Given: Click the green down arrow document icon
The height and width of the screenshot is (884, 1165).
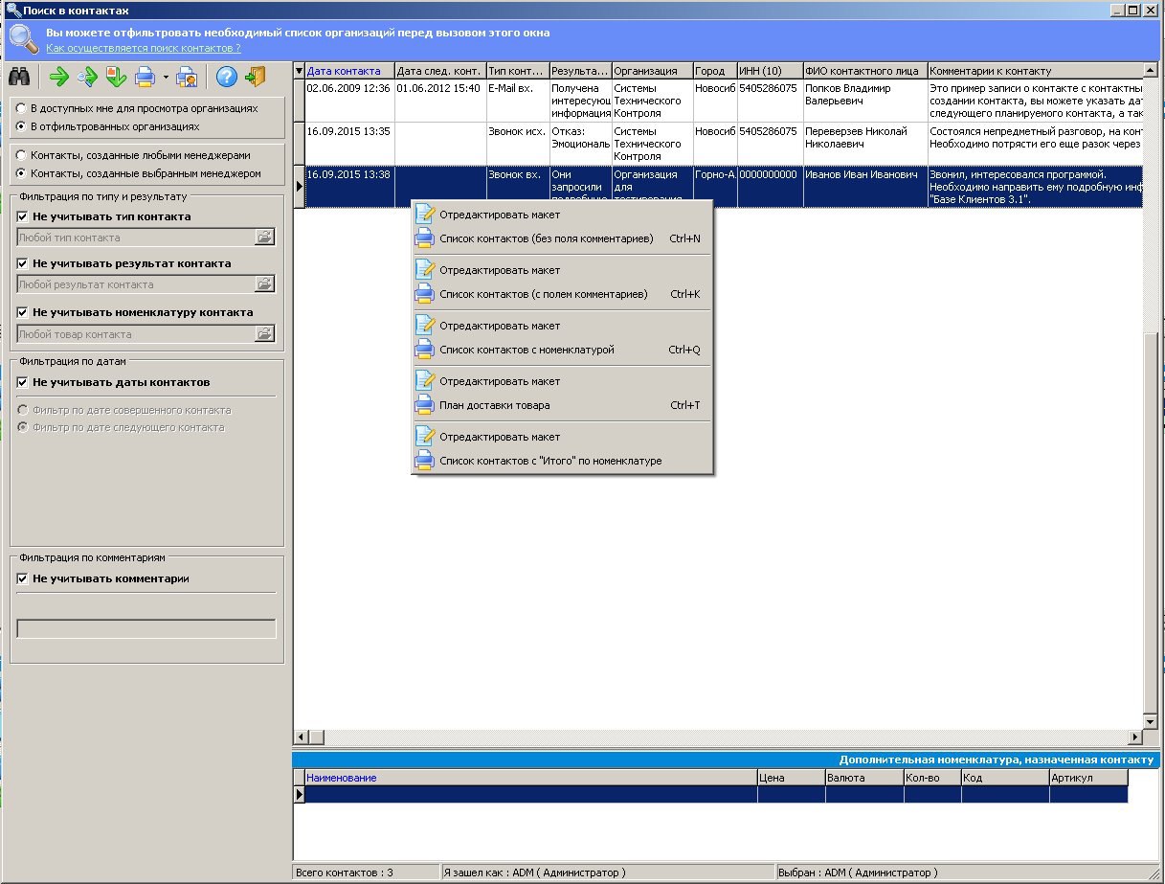Looking at the screenshot, I should coord(116,77).
